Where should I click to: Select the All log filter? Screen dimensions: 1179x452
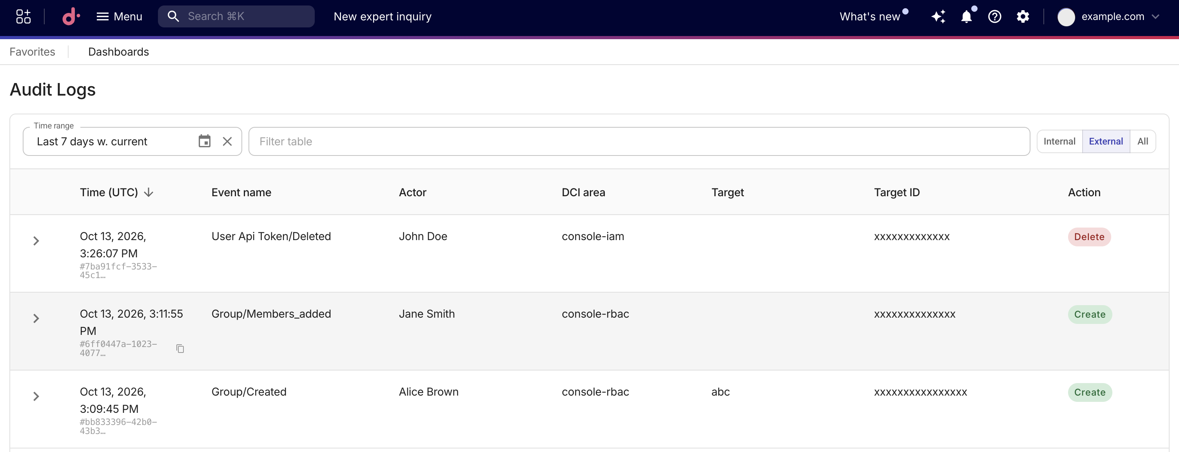(1143, 141)
